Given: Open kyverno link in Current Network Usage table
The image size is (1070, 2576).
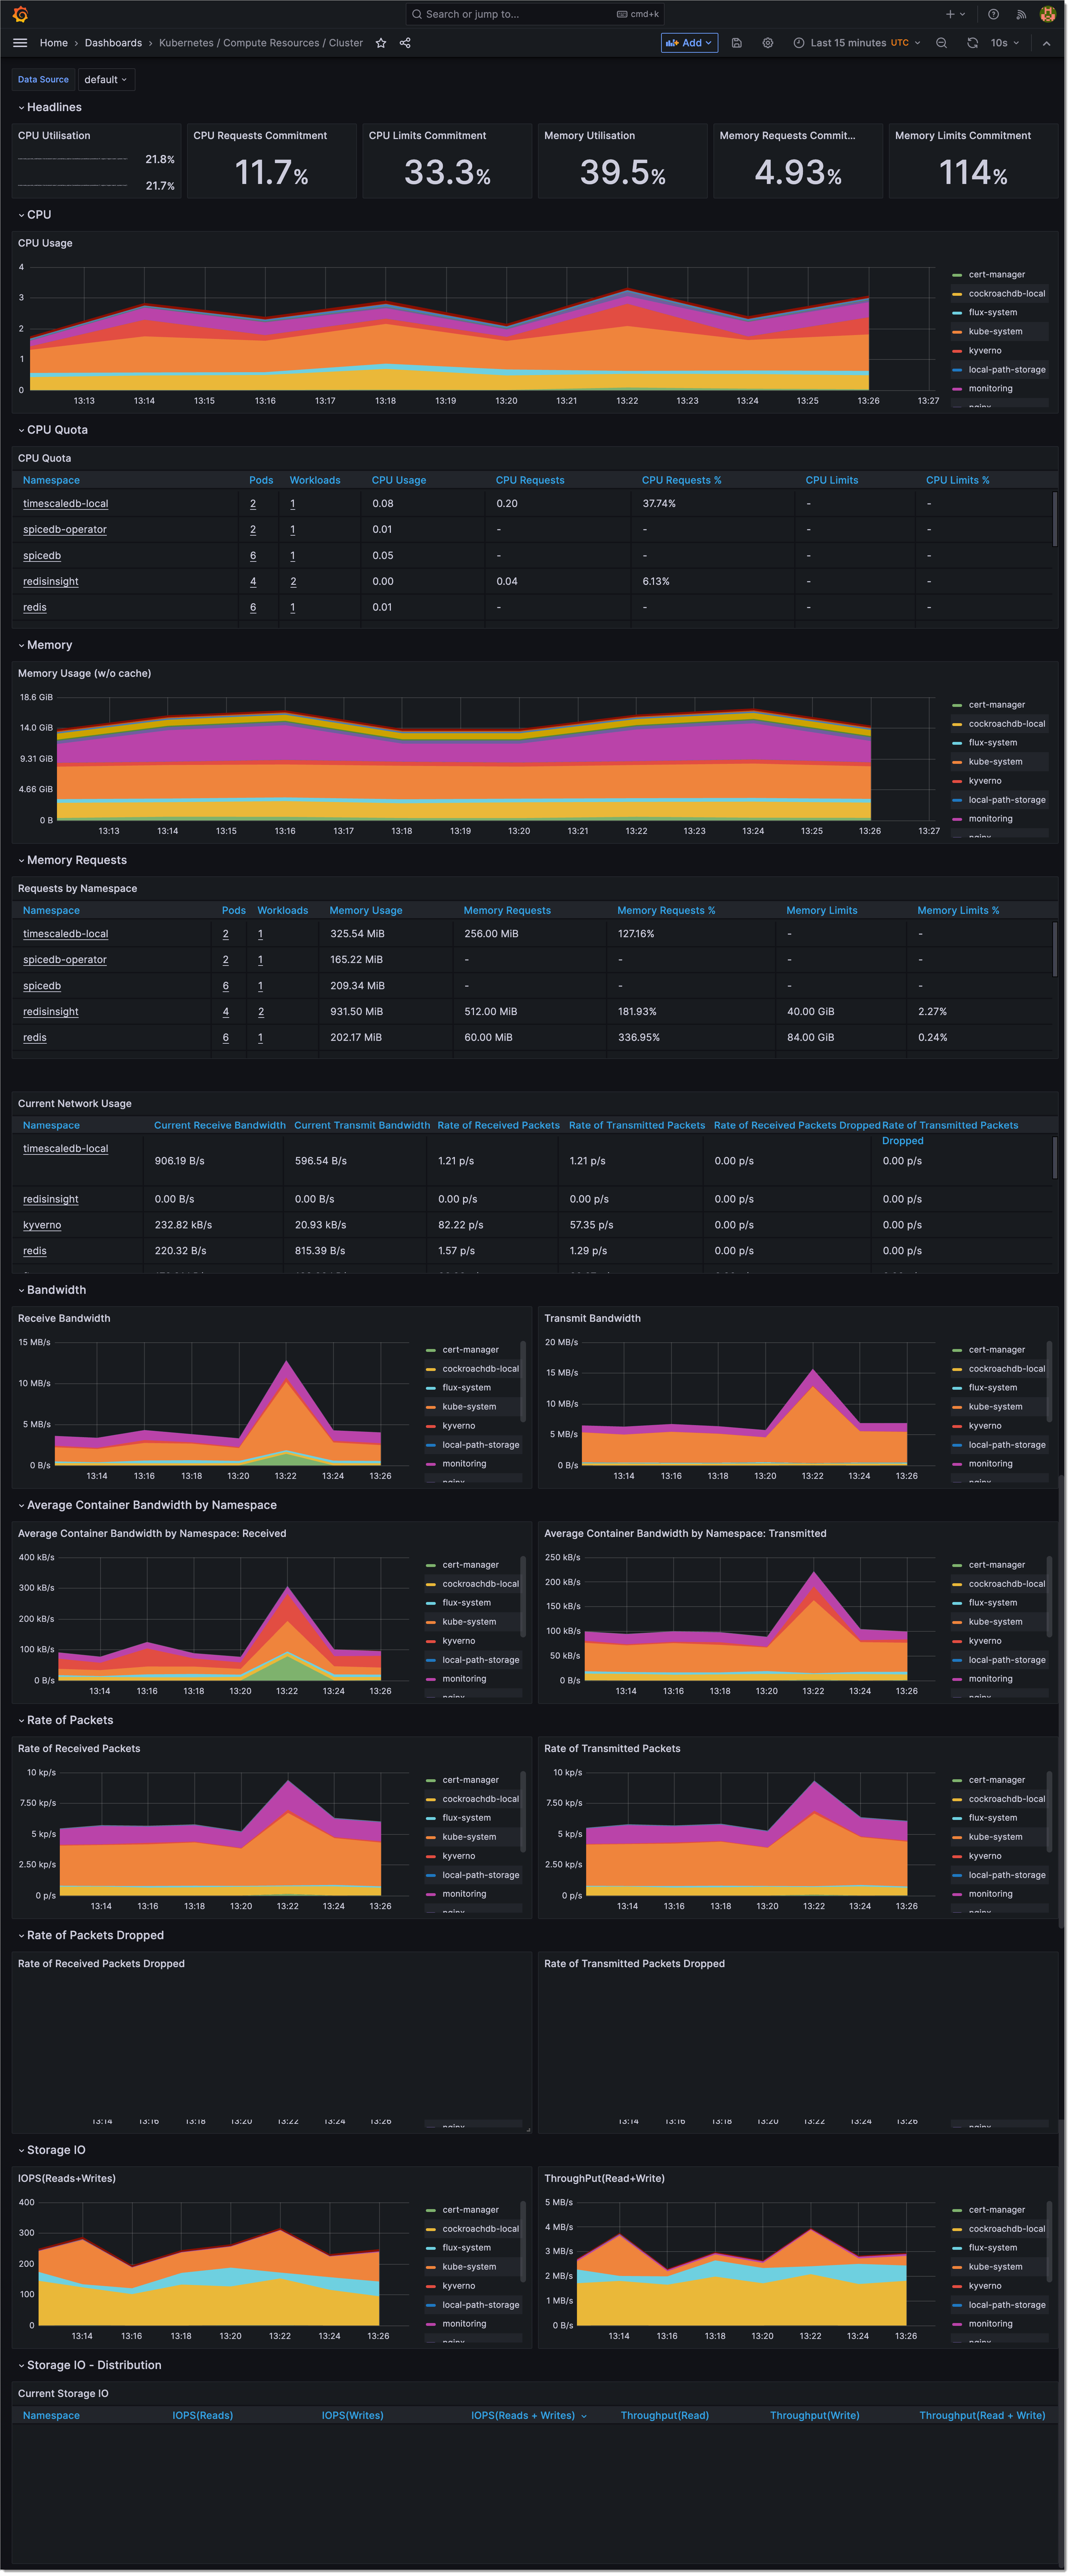Looking at the screenshot, I should click(42, 1225).
